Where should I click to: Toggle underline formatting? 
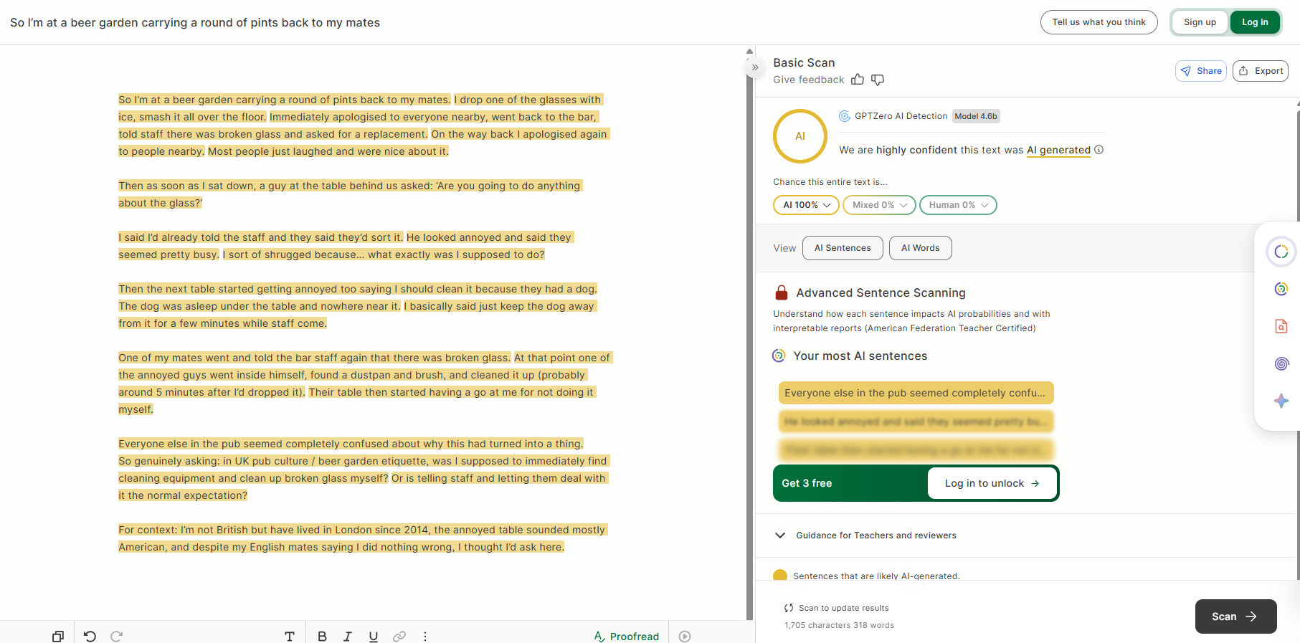point(374,636)
